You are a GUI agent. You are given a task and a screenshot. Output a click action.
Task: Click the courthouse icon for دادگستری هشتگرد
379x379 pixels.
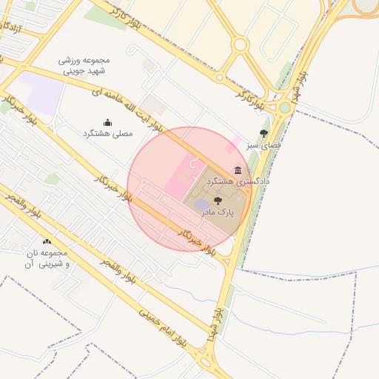click(x=238, y=170)
